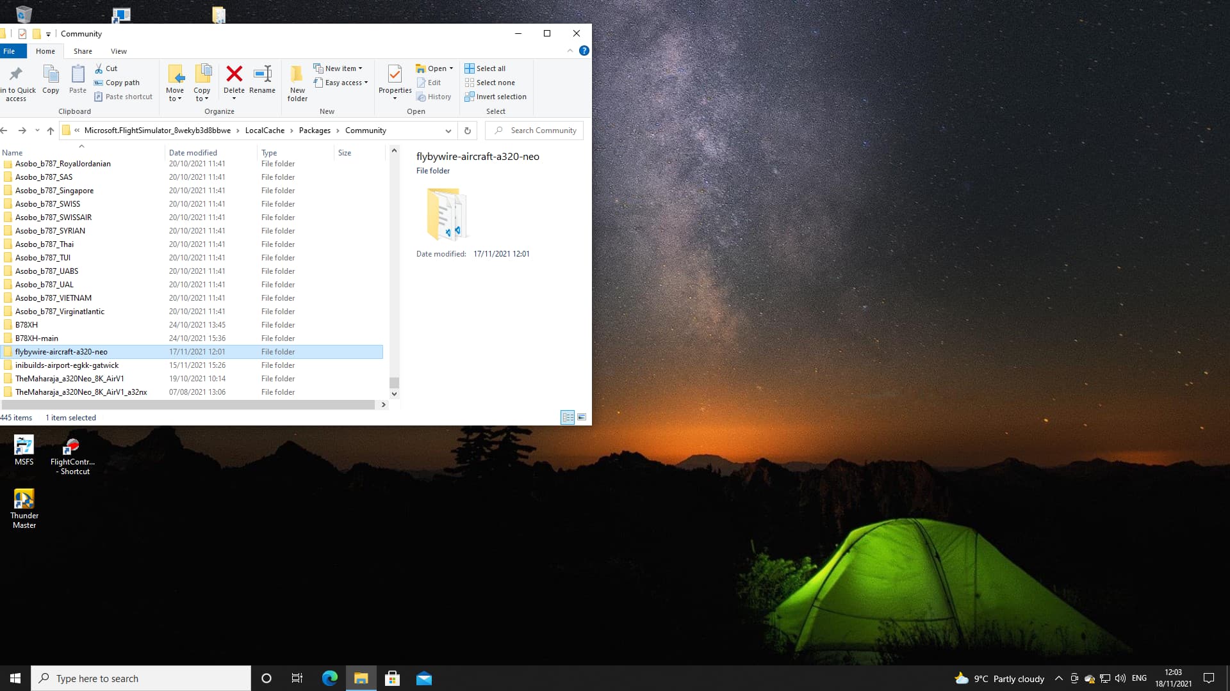Select the Asobo_b787_Singapore folder
Screen dimensions: 1230x691
[x=192, y=191]
